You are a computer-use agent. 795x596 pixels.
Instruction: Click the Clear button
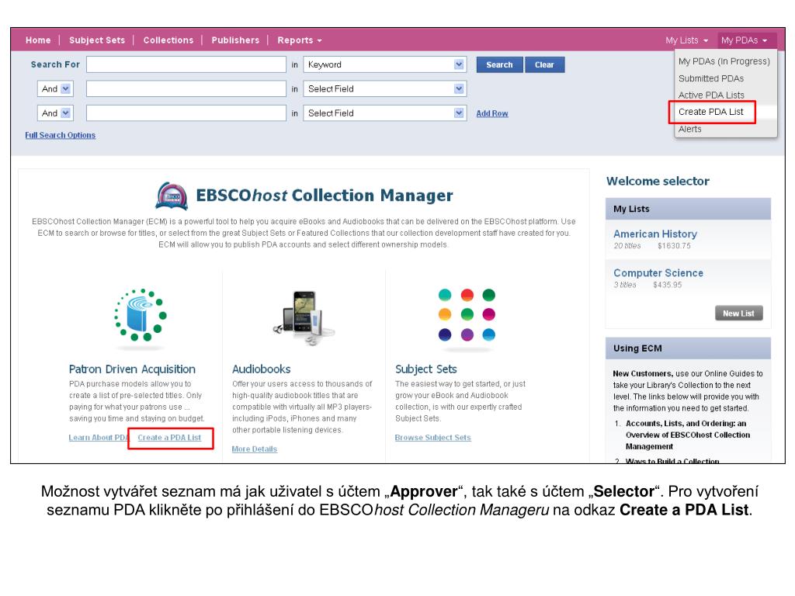544,65
